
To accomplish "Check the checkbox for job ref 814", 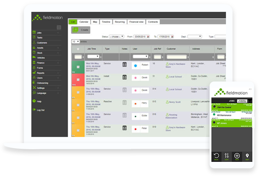I will [x=78, y=92].
